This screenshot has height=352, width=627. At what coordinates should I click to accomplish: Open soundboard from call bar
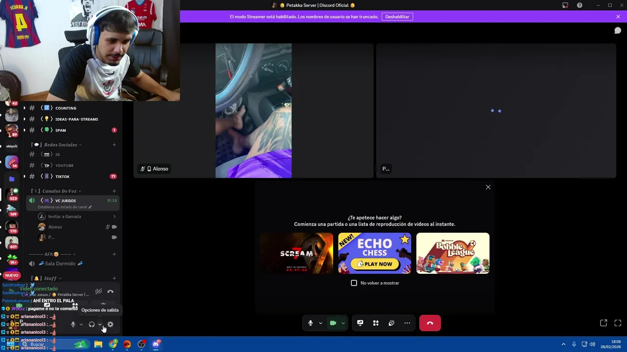pos(391,323)
